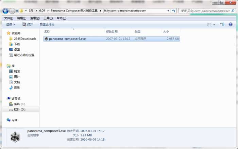Open the 编辑(E) menu
Viewport: 238px width, 149px height.
22,18
